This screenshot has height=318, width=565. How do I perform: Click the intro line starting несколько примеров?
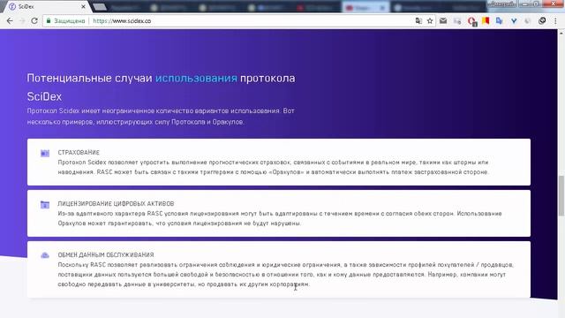point(135,122)
